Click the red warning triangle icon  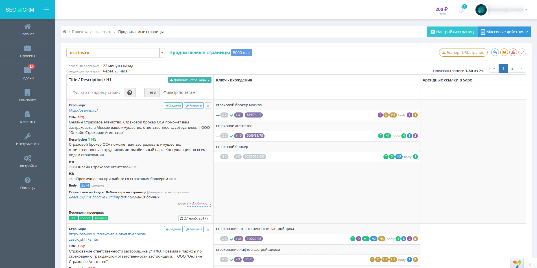[x=513, y=52]
